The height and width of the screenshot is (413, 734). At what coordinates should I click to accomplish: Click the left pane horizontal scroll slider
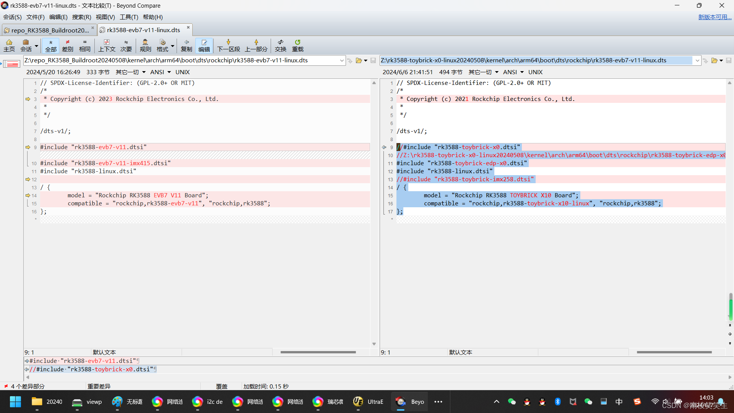(318, 352)
